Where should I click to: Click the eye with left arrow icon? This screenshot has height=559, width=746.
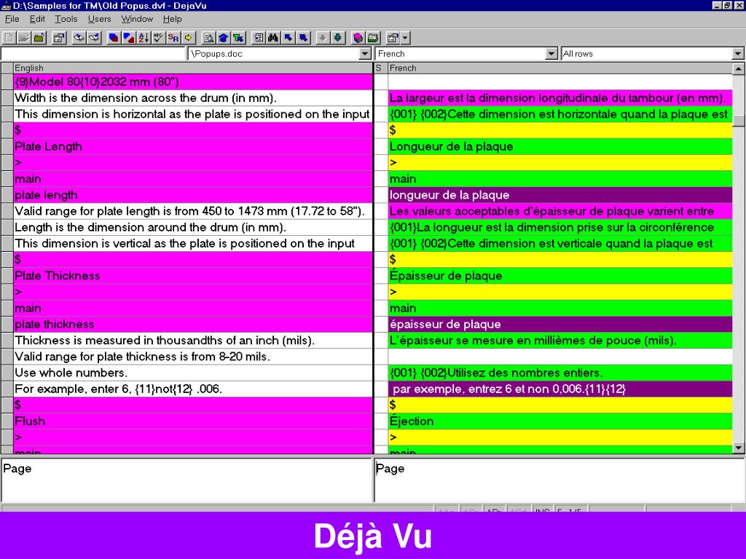coord(79,38)
